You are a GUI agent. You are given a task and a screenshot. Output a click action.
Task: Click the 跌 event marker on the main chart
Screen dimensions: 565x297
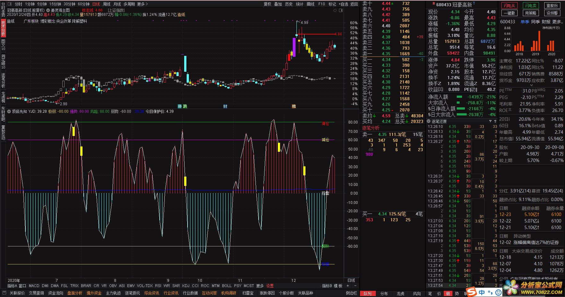(x=185, y=106)
